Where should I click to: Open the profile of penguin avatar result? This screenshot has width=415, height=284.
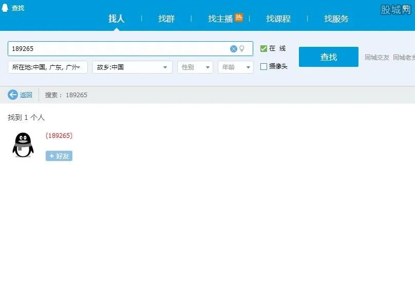coord(23,145)
